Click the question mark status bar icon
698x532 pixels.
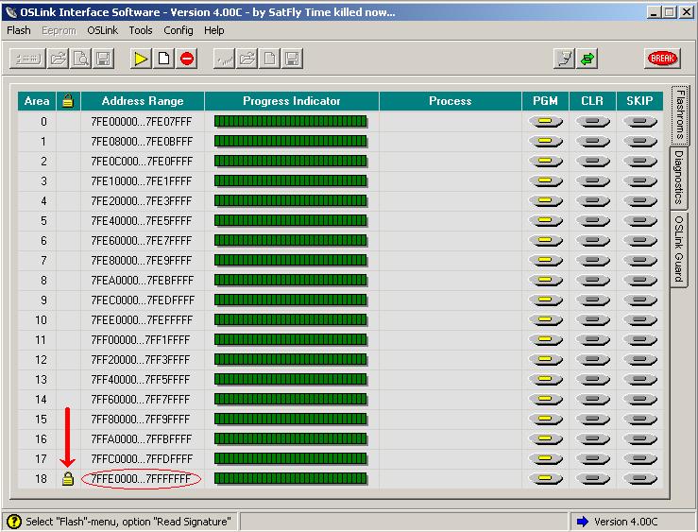tap(14, 522)
